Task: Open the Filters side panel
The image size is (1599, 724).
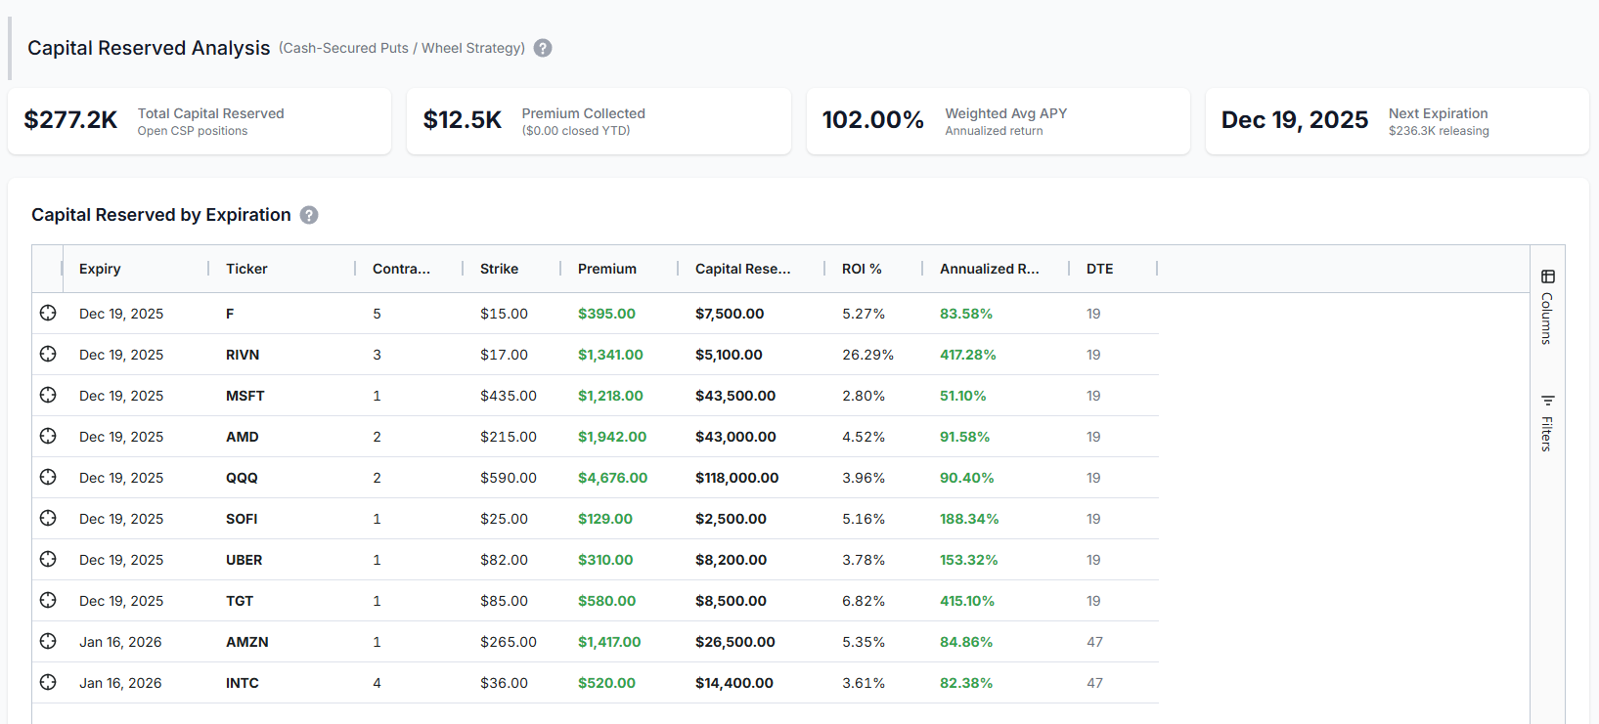Action: 1547,423
